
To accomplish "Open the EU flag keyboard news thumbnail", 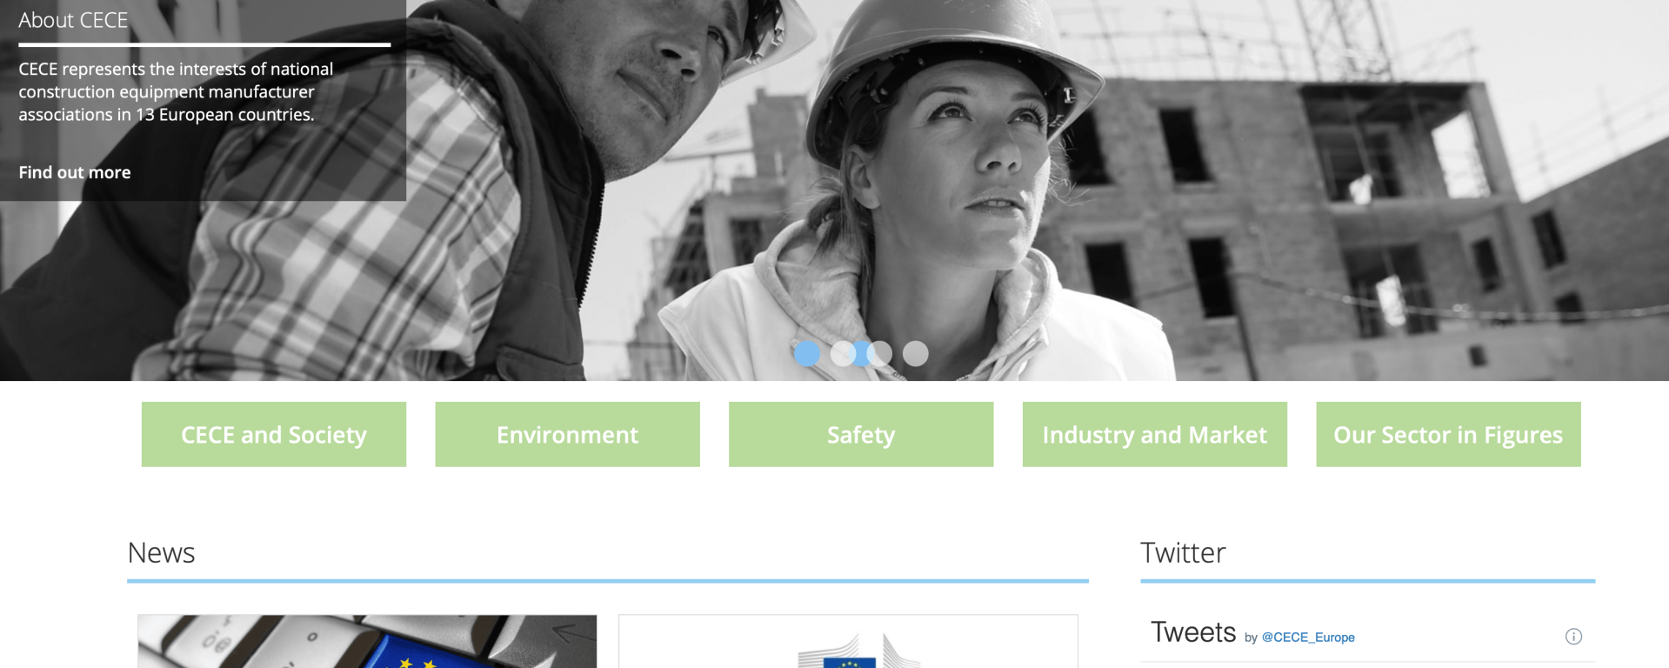I will coord(367,642).
